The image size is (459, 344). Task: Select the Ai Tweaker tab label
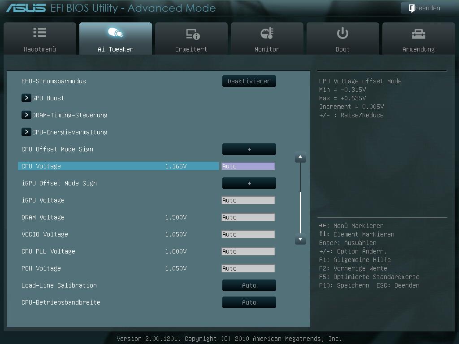115,49
